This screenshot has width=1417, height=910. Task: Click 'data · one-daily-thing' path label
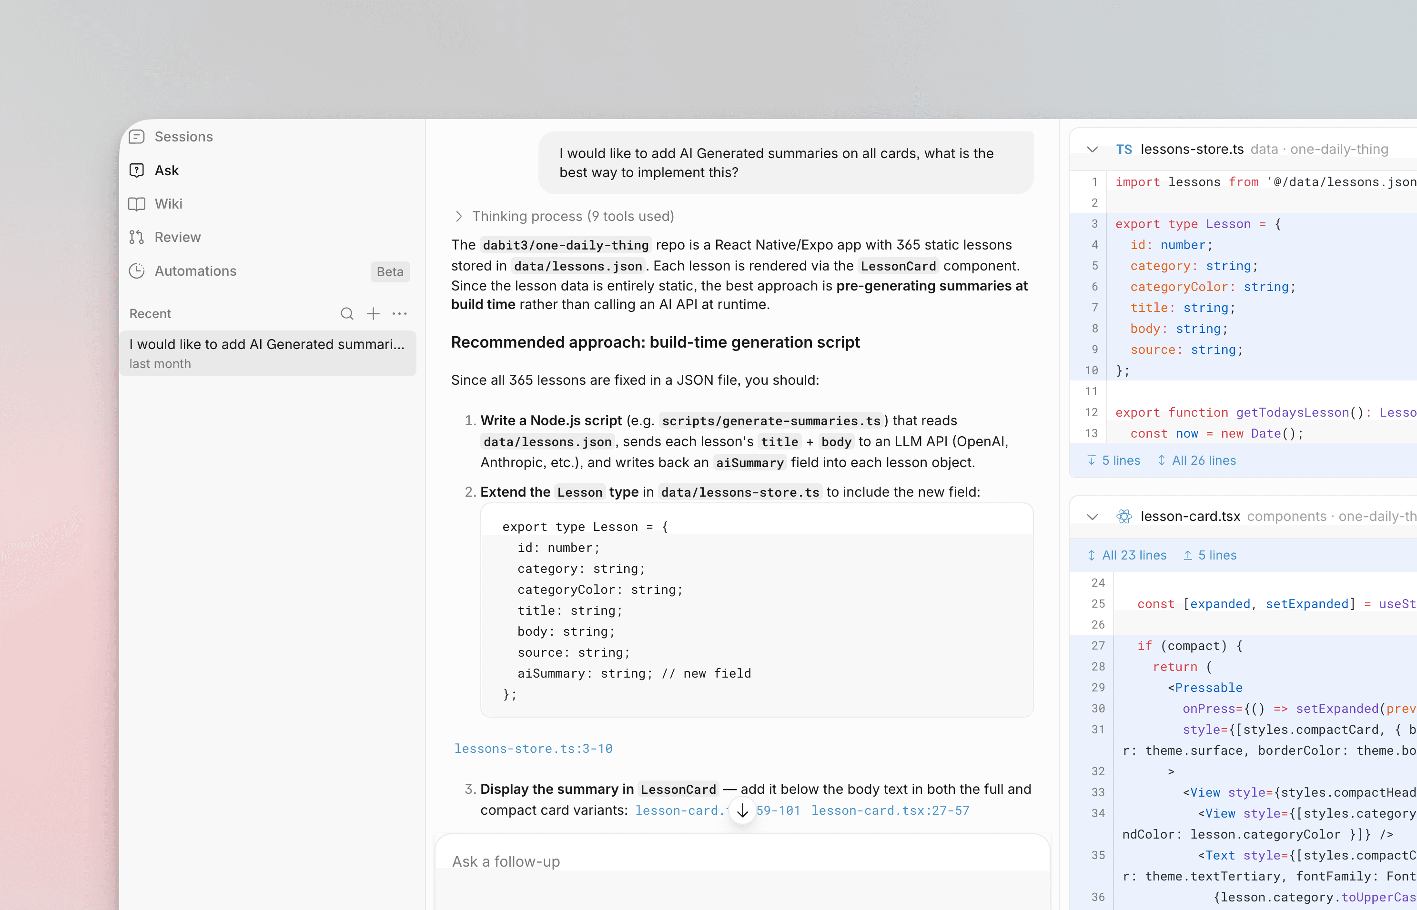point(1319,150)
